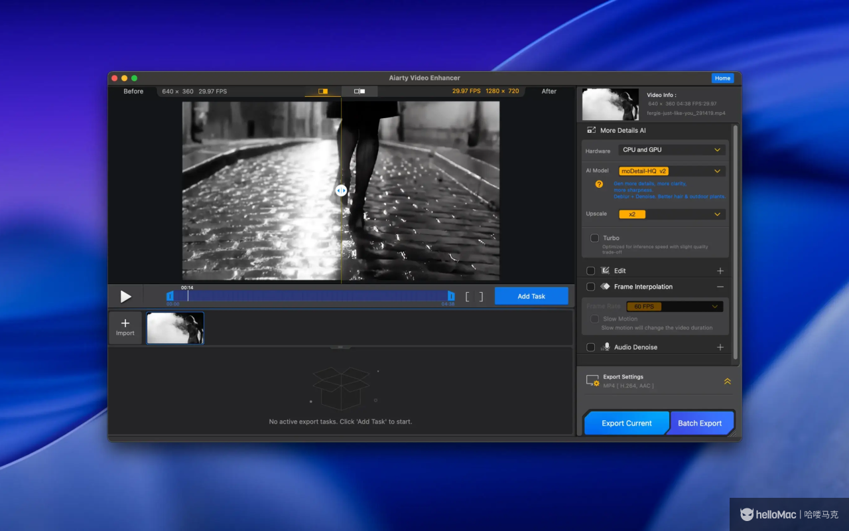Expand Export Settings with double chevron

point(727,381)
